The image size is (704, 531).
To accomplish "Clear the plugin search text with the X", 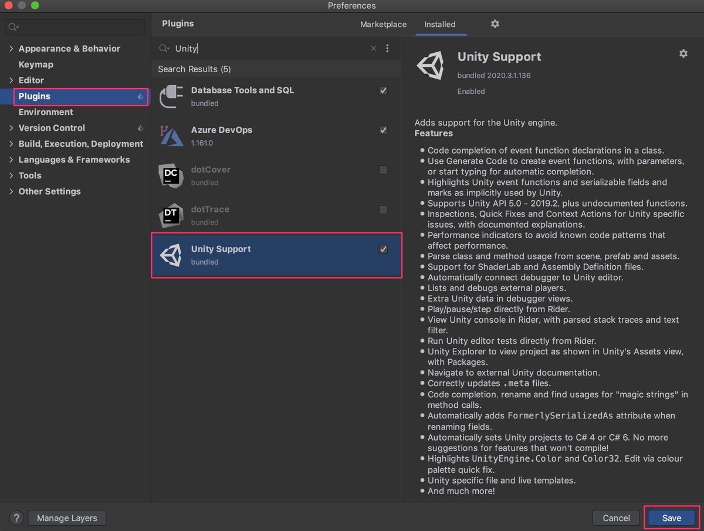I will [373, 49].
